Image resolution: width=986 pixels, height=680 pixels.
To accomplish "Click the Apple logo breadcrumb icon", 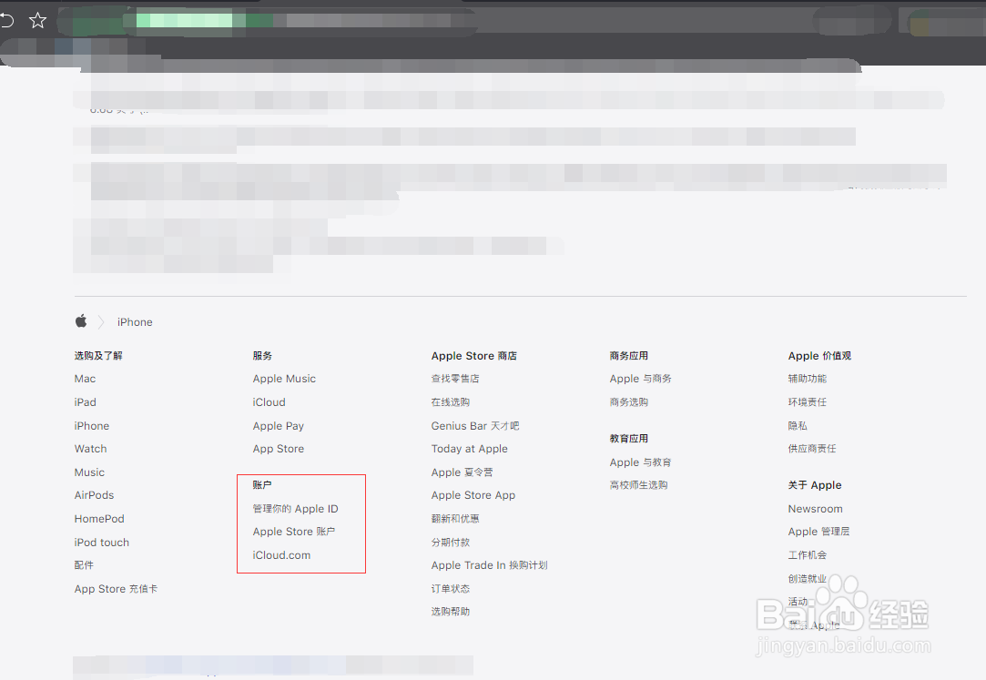I will point(81,321).
